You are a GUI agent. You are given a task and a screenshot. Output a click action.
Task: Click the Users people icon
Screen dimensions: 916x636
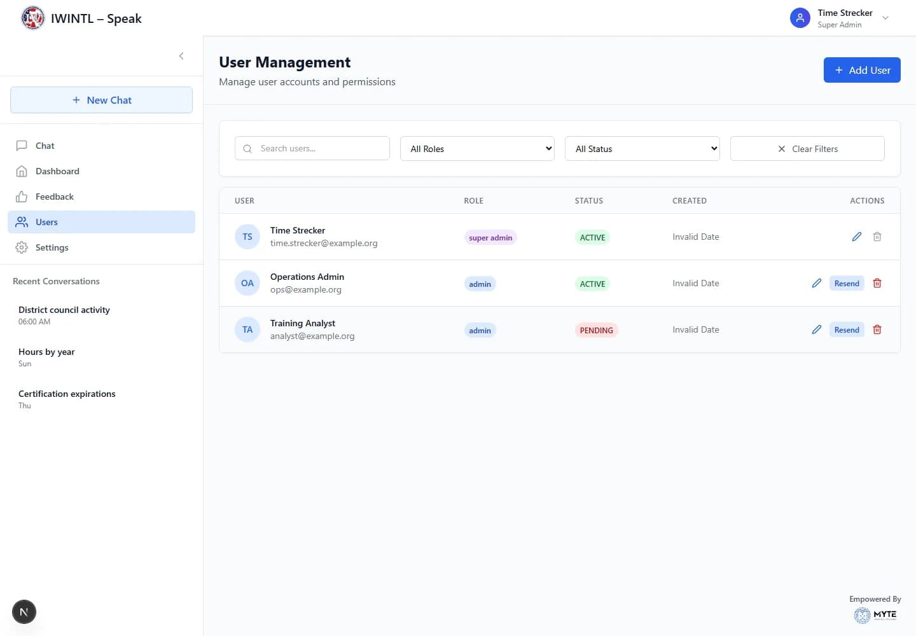[x=22, y=222]
